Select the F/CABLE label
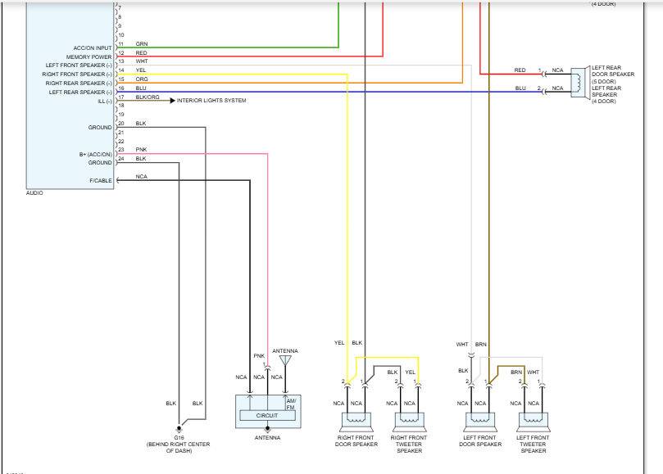 click(x=101, y=180)
